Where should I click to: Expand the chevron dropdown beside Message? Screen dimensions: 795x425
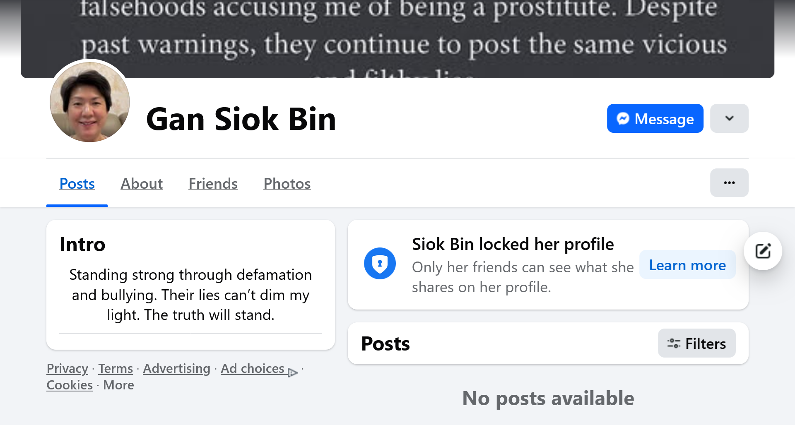[729, 119]
